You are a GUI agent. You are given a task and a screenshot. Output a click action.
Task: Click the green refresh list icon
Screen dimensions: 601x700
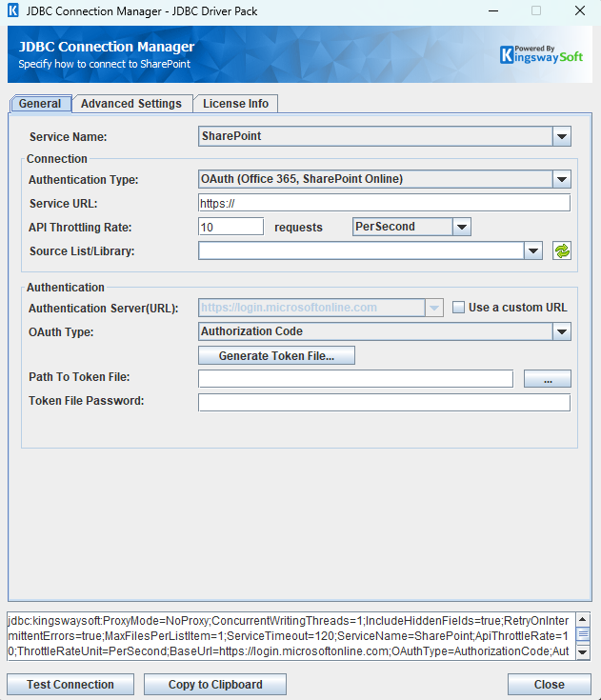click(562, 250)
